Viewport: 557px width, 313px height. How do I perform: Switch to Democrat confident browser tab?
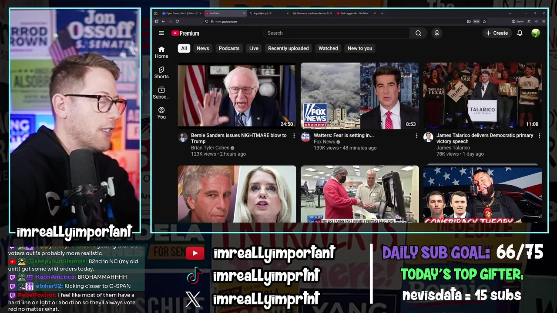click(x=312, y=13)
